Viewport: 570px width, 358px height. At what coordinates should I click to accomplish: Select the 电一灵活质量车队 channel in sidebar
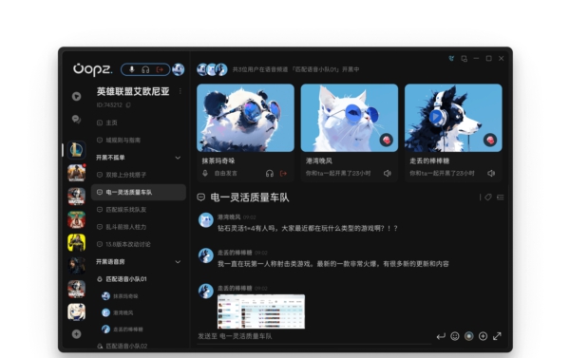tap(138, 192)
